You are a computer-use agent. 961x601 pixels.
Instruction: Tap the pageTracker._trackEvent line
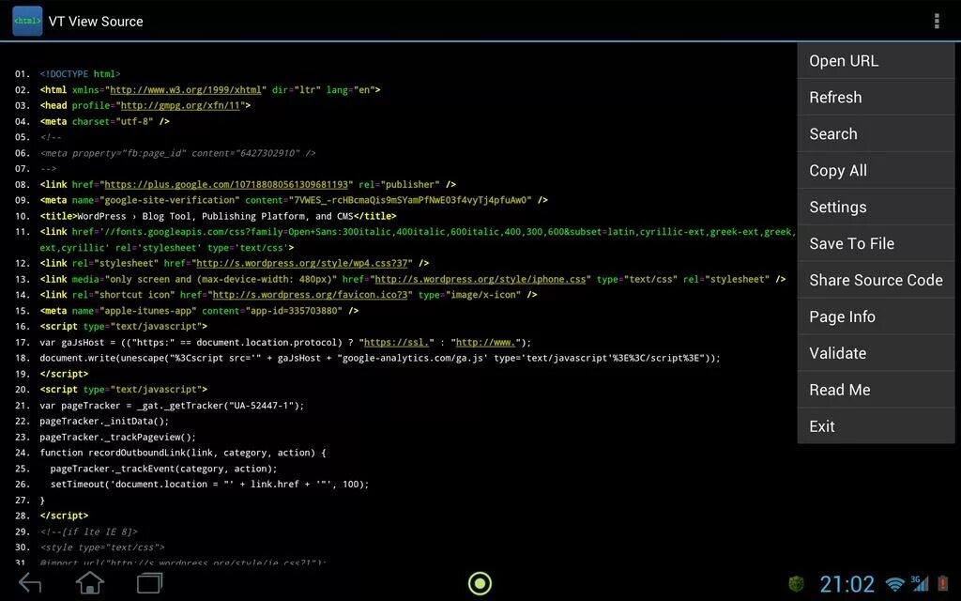pos(163,469)
